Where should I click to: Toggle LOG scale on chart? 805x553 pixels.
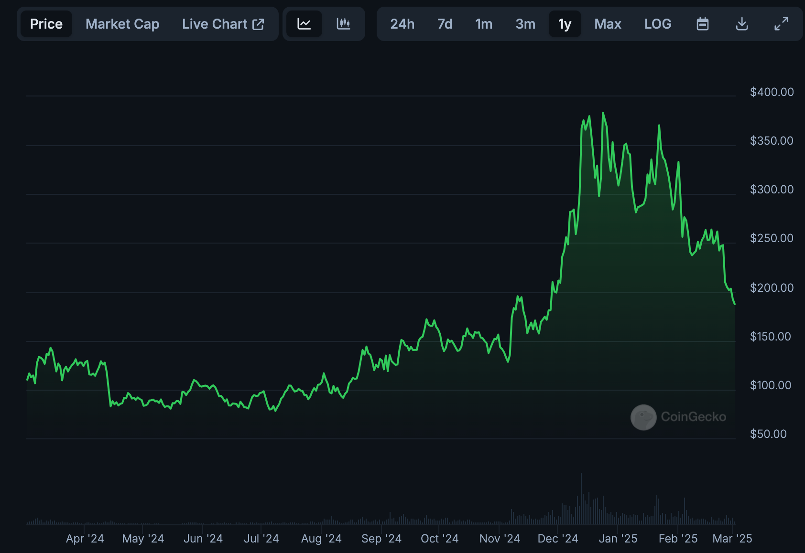pyautogui.click(x=658, y=24)
